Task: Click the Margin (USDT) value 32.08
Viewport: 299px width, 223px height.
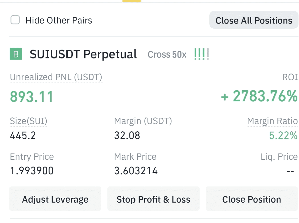Action: [127, 135]
